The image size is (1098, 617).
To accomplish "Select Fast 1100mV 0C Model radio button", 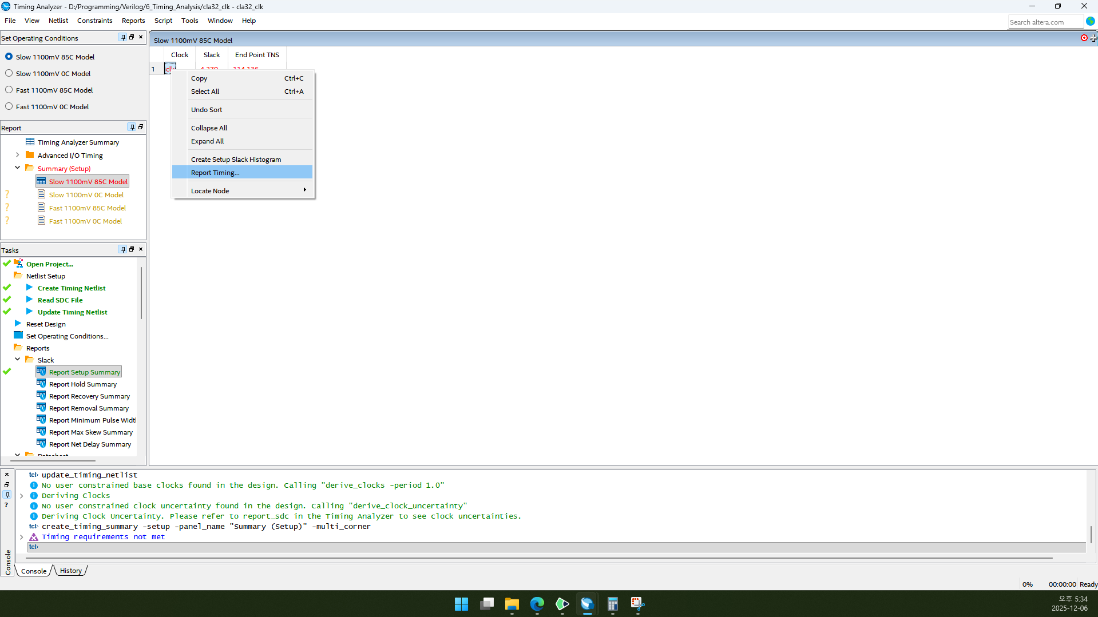I will (x=9, y=106).
